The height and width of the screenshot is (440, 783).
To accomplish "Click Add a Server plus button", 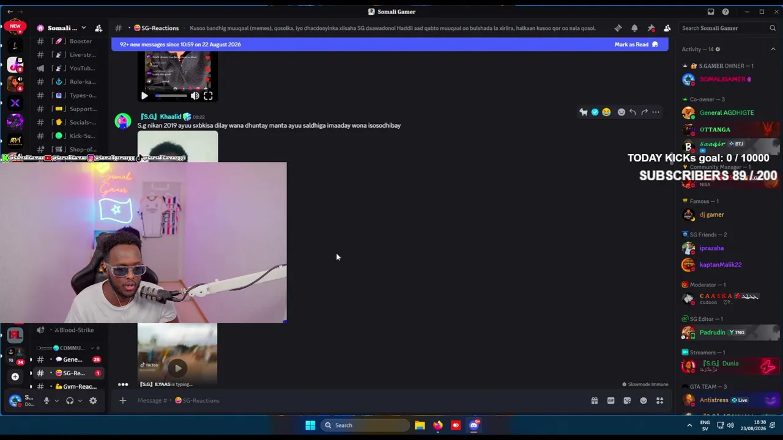I will tap(15, 376).
